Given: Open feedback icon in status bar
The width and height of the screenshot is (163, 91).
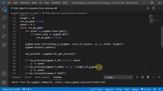Looking at the screenshot, I should point(155,89).
